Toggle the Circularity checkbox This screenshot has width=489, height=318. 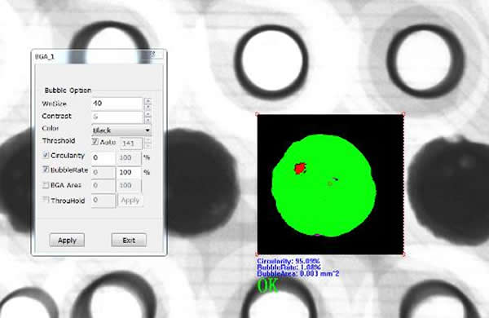(x=46, y=155)
